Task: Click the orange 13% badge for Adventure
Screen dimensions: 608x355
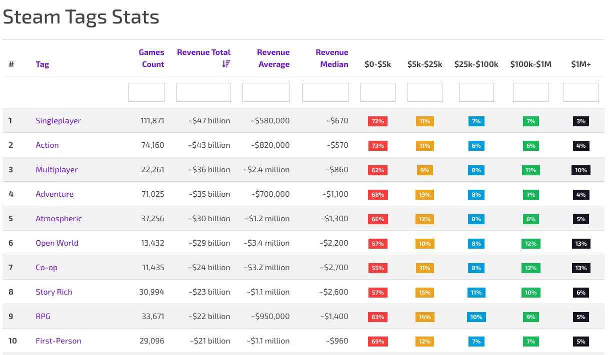Action: 425,195
